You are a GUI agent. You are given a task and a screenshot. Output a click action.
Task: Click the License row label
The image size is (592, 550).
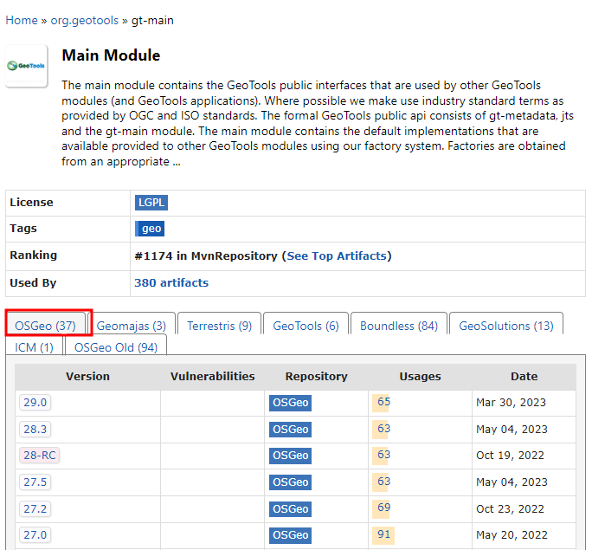point(31,202)
